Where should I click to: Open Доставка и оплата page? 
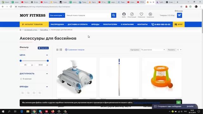77,24
